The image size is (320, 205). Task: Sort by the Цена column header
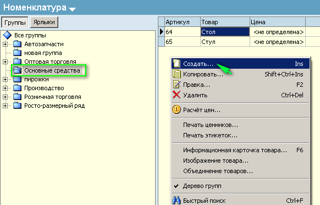[278, 22]
